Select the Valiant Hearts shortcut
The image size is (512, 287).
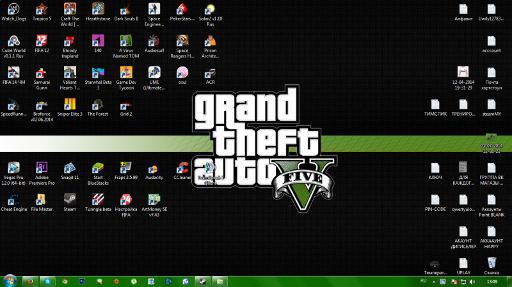click(70, 78)
